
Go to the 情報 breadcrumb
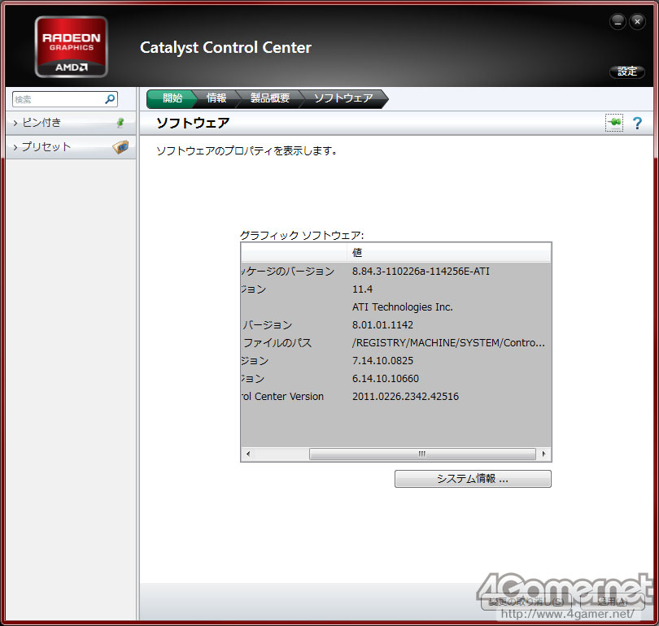[x=216, y=98]
